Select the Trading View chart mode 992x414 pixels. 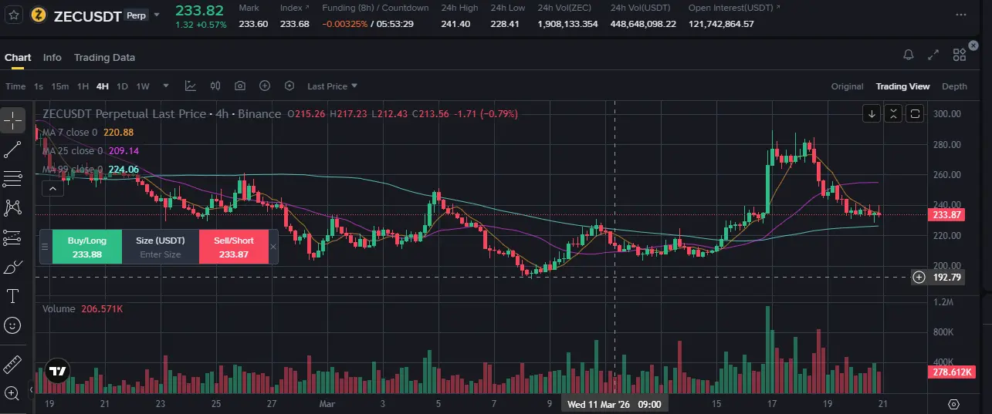[x=902, y=86]
